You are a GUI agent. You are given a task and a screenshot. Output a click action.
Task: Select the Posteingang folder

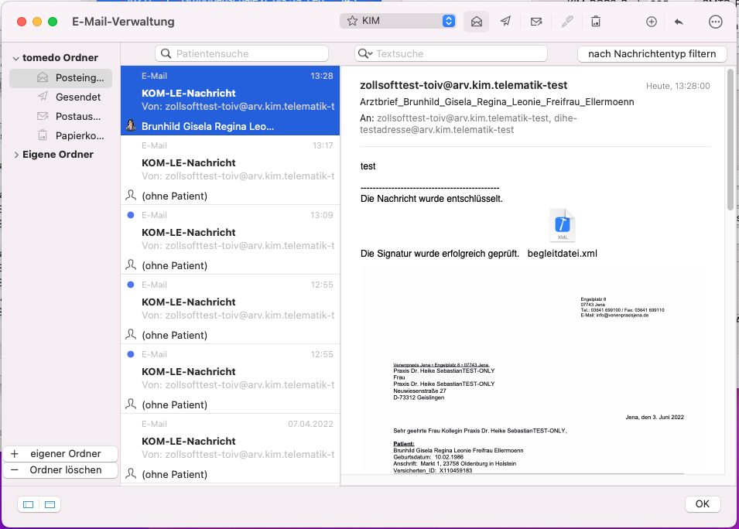click(x=61, y=77)
